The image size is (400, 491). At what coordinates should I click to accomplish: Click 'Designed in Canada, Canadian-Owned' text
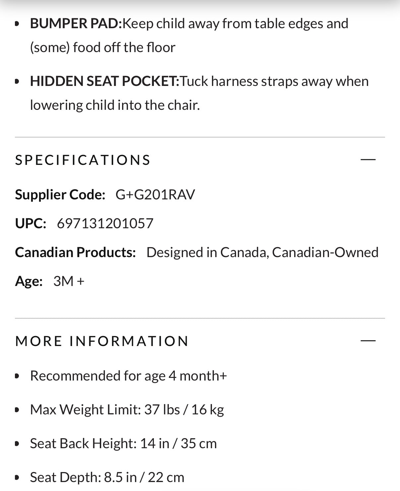pos(262,252)
